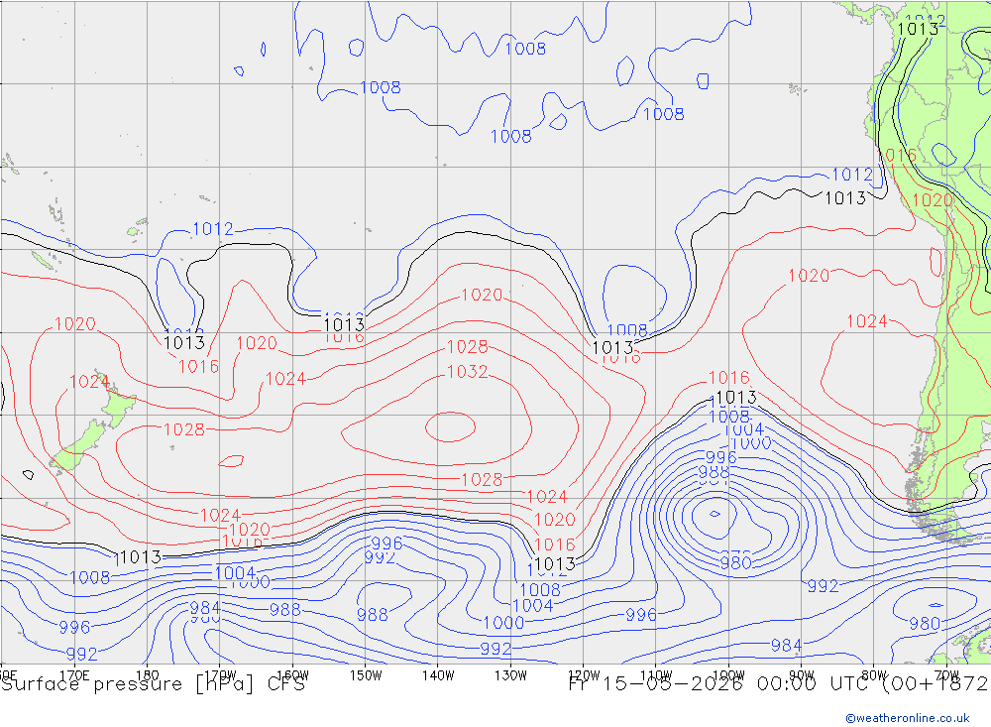
Task: Click the 1024 label beside New Zealand
Action: coord(89,382)
